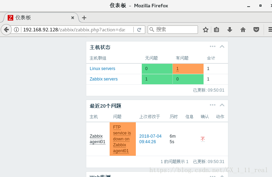
Task: Click the 确认 column header
Action: coord(205,117)
